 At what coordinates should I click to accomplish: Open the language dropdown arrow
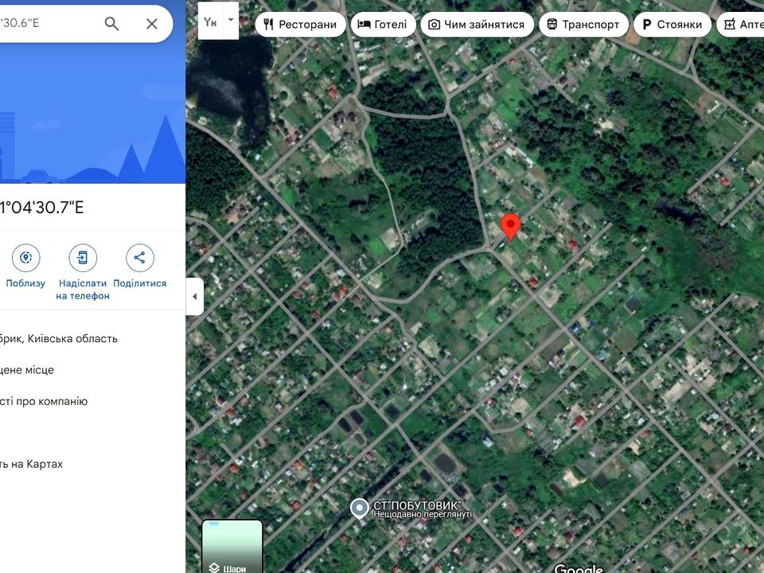tap(231, 21)
